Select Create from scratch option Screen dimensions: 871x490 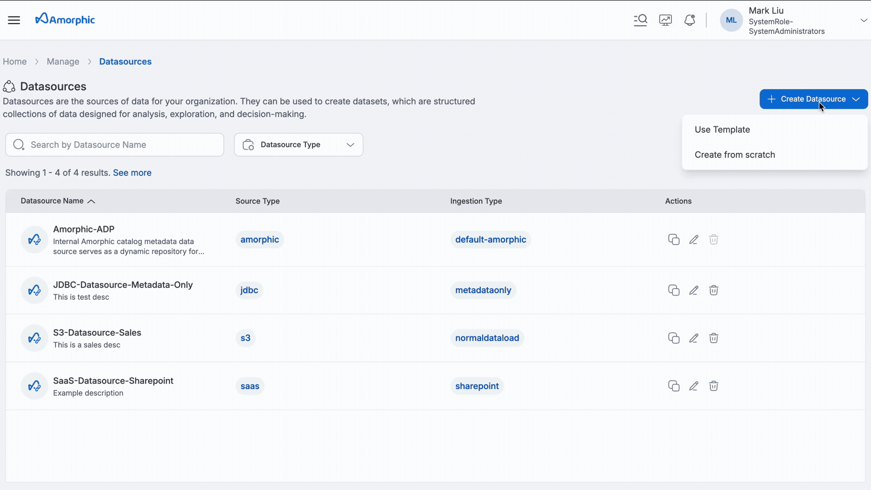click(735, 154)
